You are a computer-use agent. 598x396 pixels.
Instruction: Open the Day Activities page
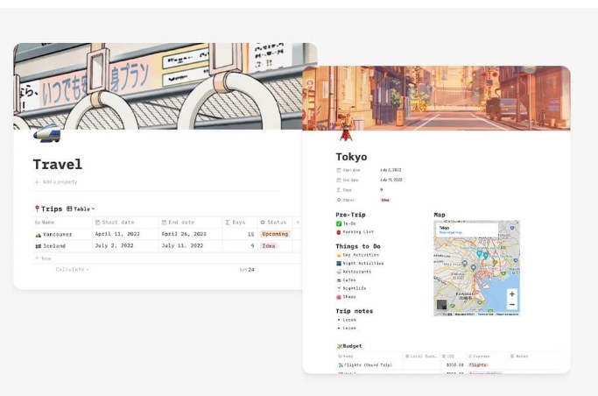click(x=361, y=255)
